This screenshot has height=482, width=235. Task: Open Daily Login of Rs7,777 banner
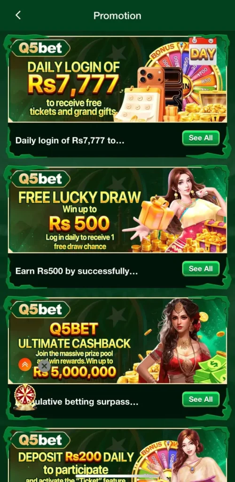coord(117,79)
